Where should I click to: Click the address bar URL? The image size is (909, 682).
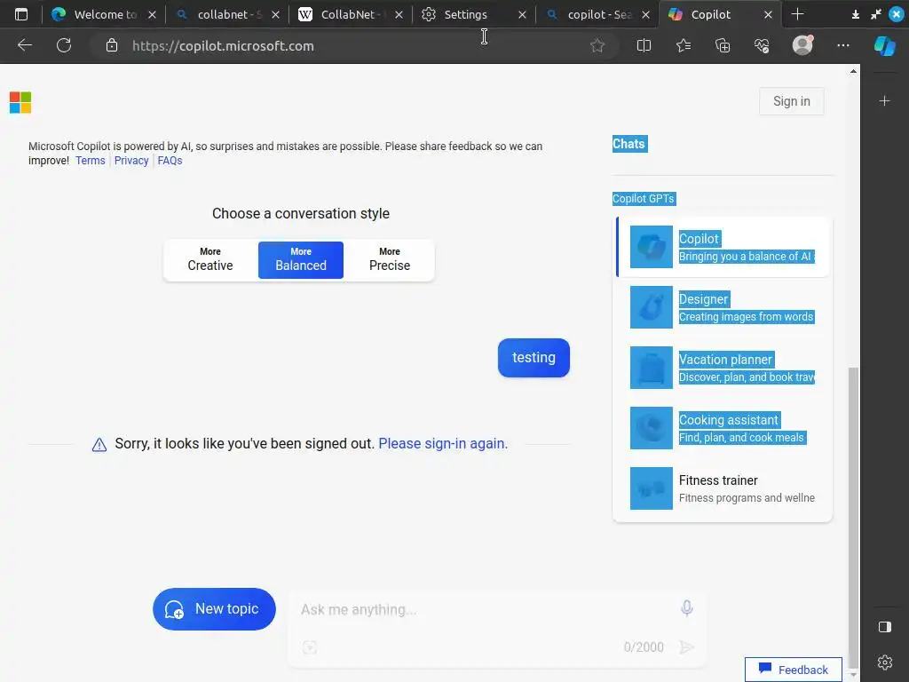tap(223, 46)
